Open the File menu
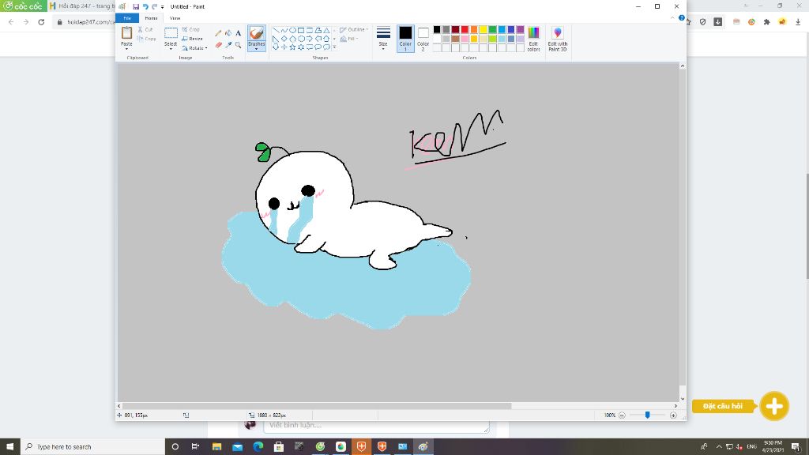Viewport: 809px width, 455px height. (x=127, y=18)
